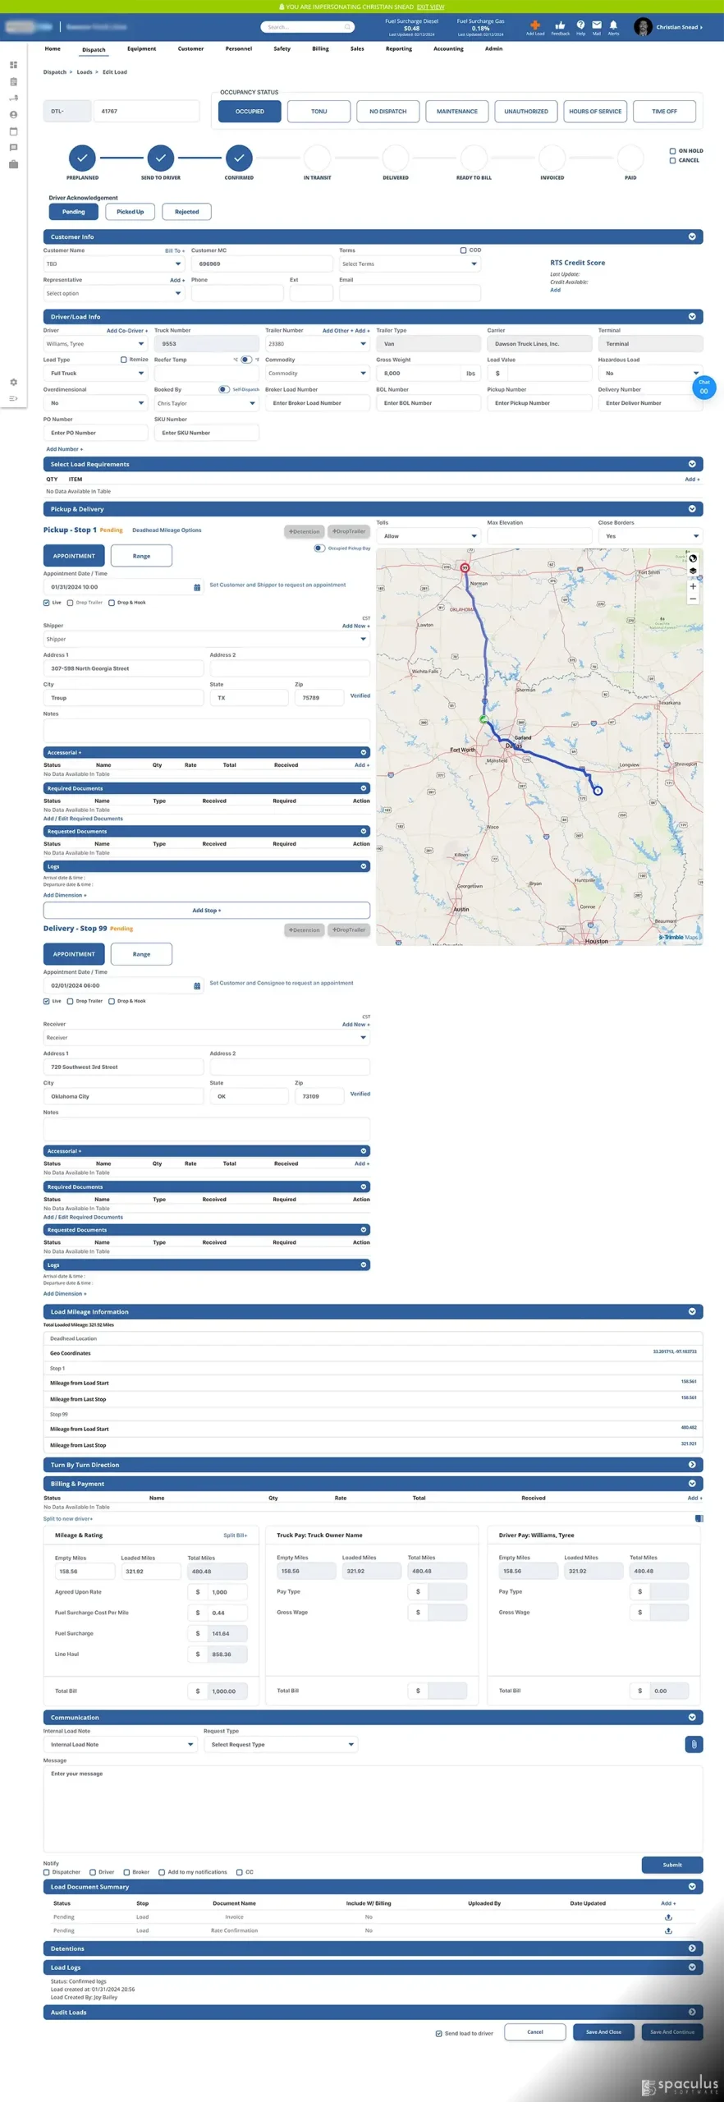This screenshot has width=724, height=2102.
Task: Click the attachment paperclip icon in Communication
Action: click(694, 1744)
